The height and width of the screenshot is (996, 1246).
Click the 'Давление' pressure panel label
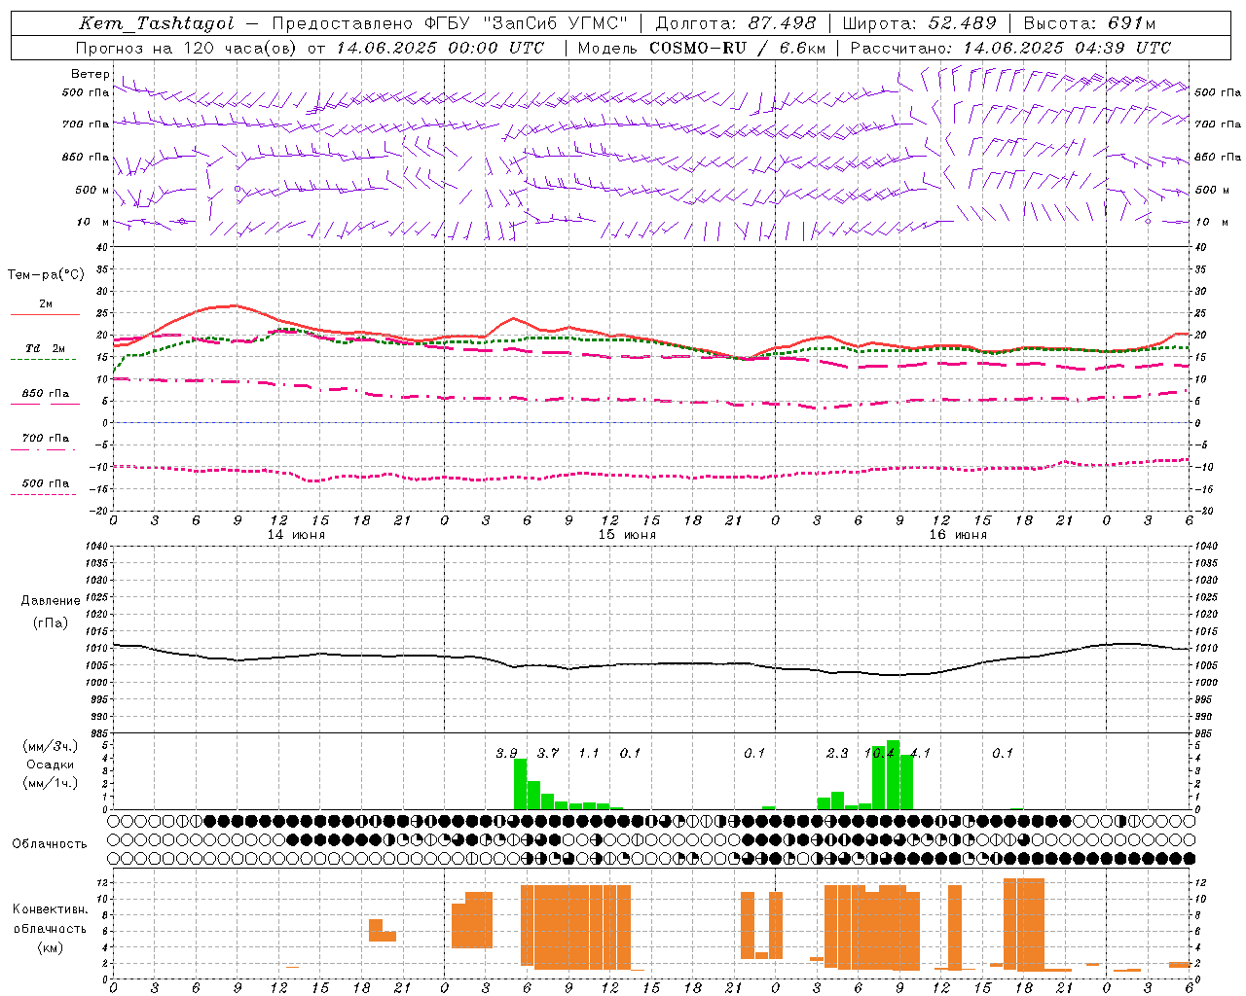(x=51, y=601)
